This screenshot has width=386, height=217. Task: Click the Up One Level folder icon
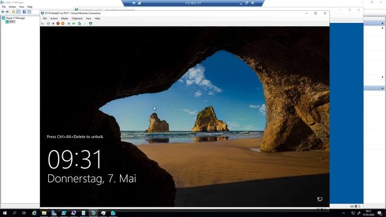point(13,12)
